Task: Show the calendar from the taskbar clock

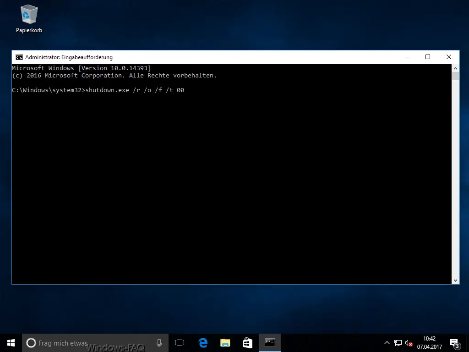Action: coord(429,343)
